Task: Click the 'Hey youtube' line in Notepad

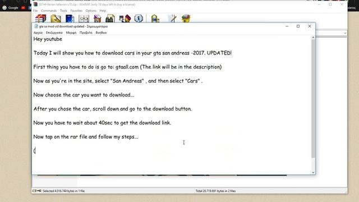Action: (x=48, y=39)
